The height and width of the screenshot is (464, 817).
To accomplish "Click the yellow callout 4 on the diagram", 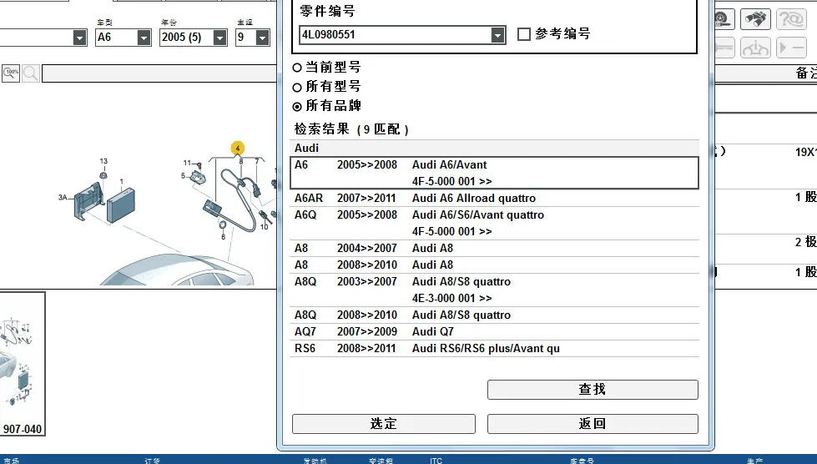I will pos(238,149).
